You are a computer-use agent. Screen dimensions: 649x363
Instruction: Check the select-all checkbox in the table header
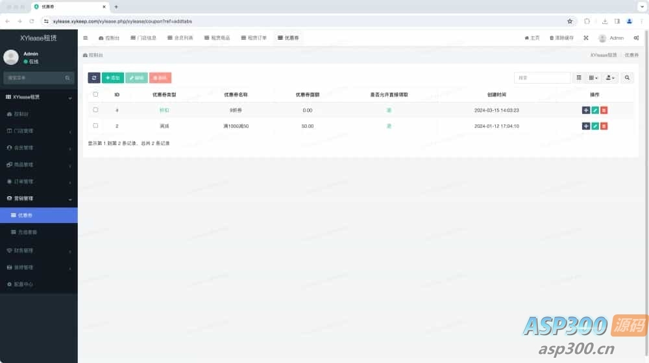point(95,94)
